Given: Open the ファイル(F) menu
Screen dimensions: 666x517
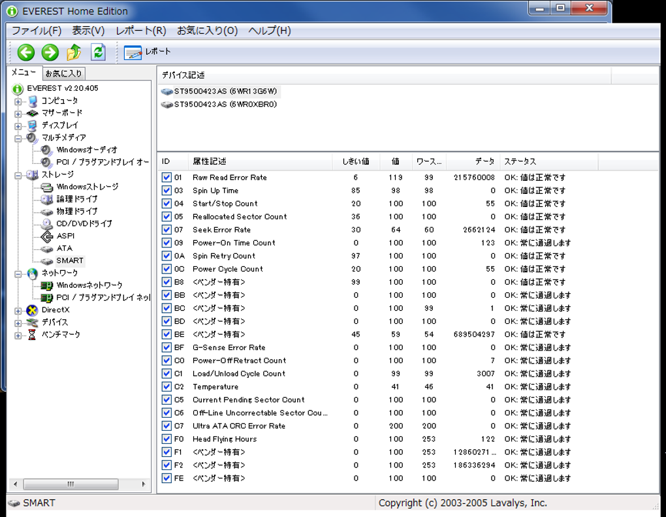Looking at the screenshot, I should coord(37,31).
